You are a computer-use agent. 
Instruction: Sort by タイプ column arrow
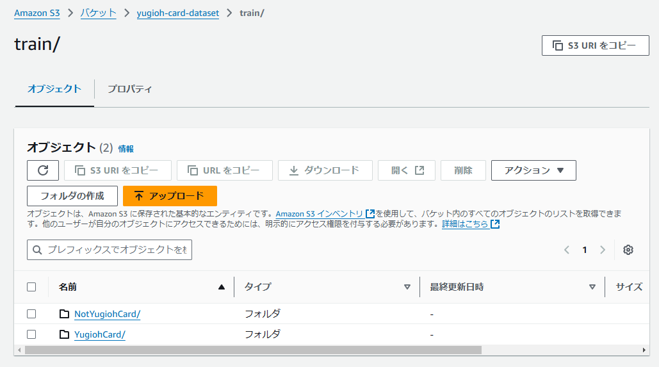tap(407, 287)
